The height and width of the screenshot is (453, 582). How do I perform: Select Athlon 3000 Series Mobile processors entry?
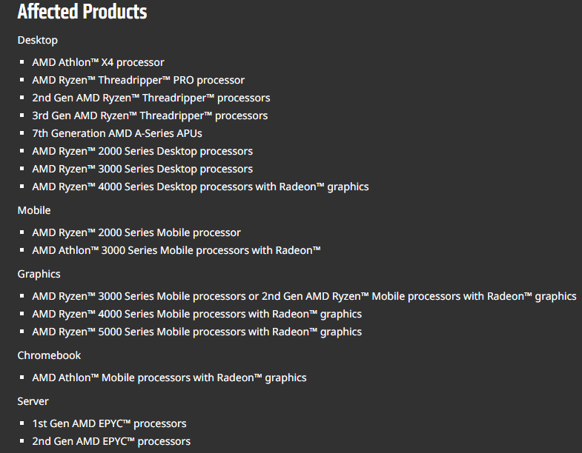[x=176, y=250]
